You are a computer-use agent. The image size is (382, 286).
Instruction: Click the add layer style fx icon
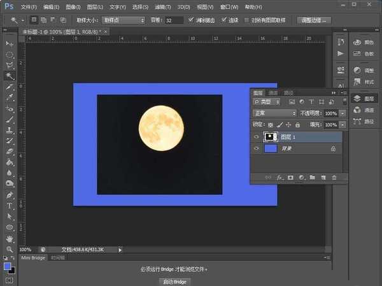tap(279, 177)
